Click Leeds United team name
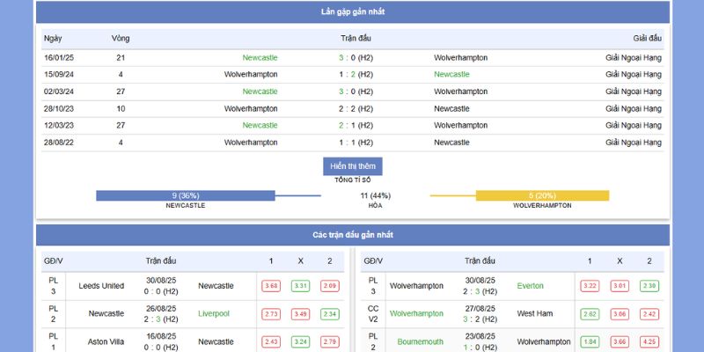The height and width of the screenshot is (352, 704). [x=101, y=286]
